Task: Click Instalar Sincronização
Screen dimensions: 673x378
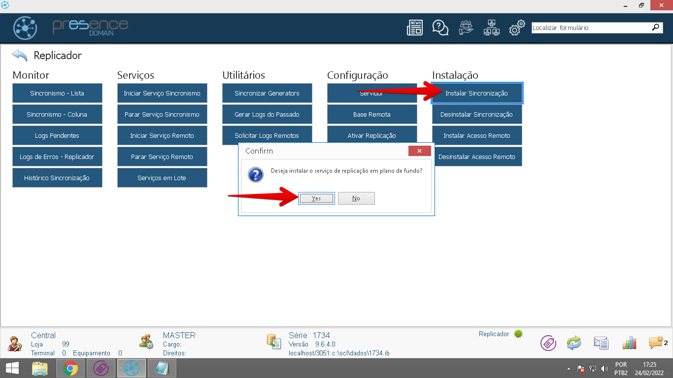Action: click(x=477, y=93)
